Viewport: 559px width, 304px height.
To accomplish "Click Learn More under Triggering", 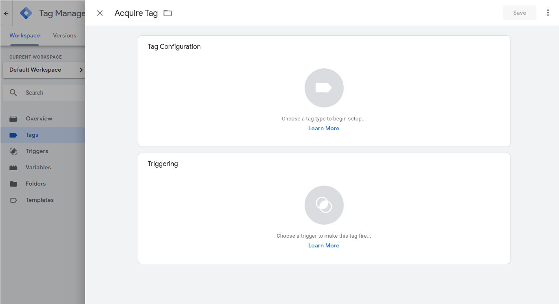I will (324, 245).
